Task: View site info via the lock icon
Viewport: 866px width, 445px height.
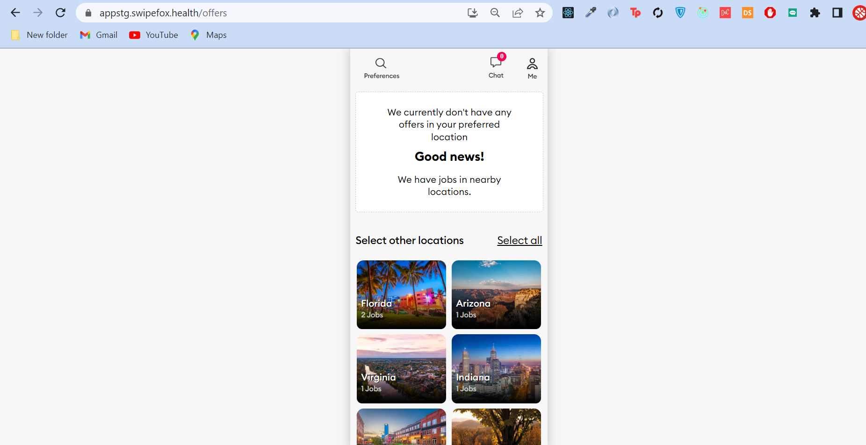Action: coord(88,13)
